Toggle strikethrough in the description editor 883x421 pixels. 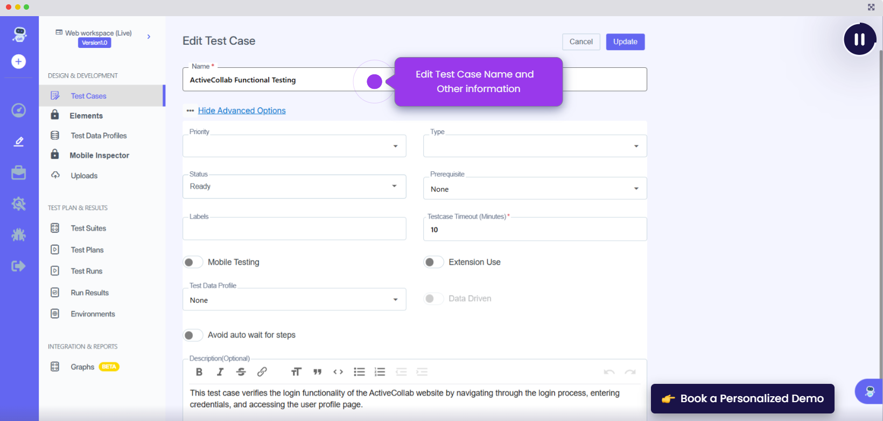click(x=241, y=372)
